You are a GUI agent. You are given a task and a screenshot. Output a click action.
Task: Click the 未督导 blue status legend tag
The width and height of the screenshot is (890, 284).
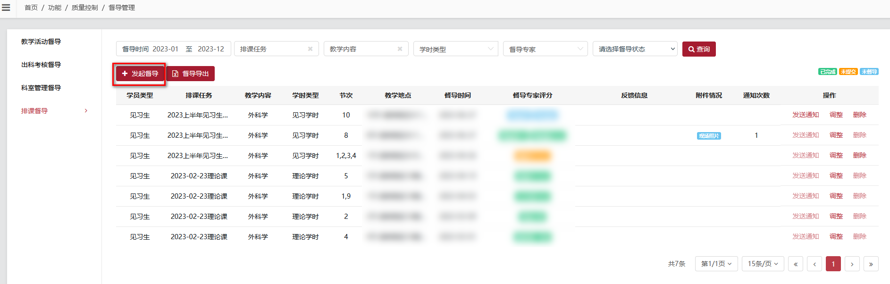[869, 72]
